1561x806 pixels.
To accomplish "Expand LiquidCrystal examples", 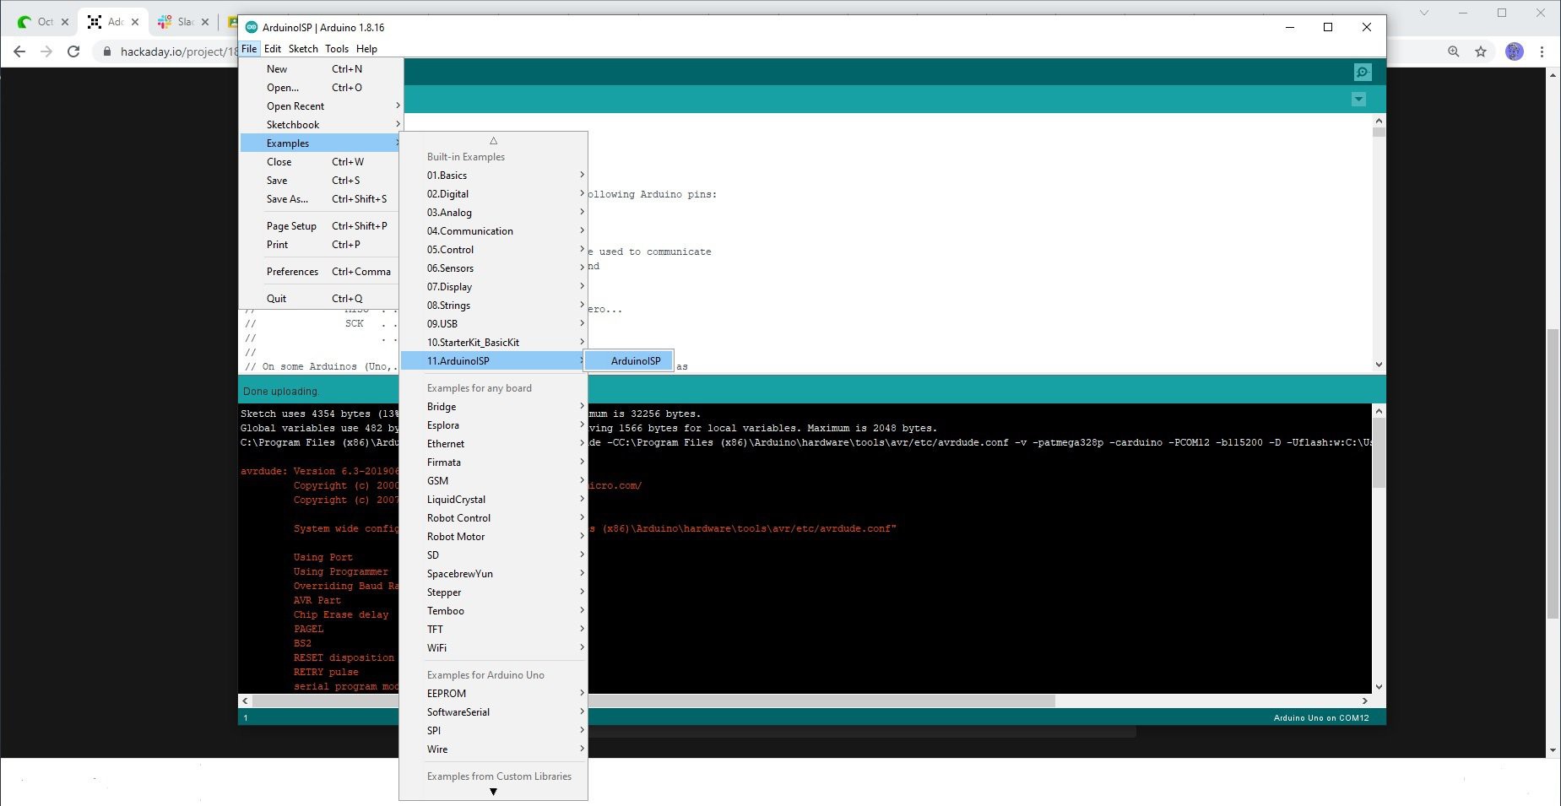I will (x=493, y=500).
